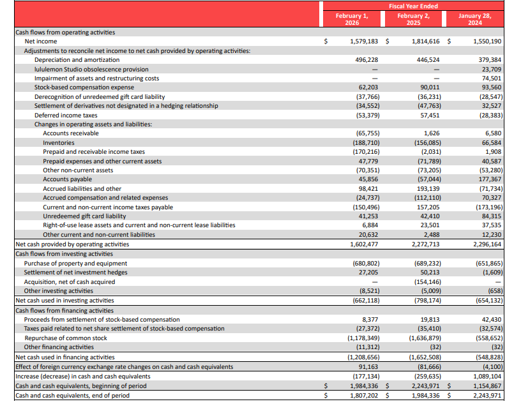514x404 pixels.
Task: Select the Purchase of property and equipment label
Action: [x=75, y=263]
